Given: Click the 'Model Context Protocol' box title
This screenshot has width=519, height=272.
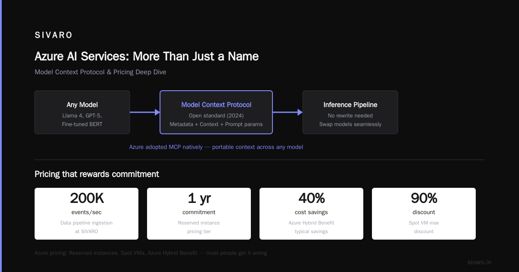Looking at the screenshot, I should point(216,104).
